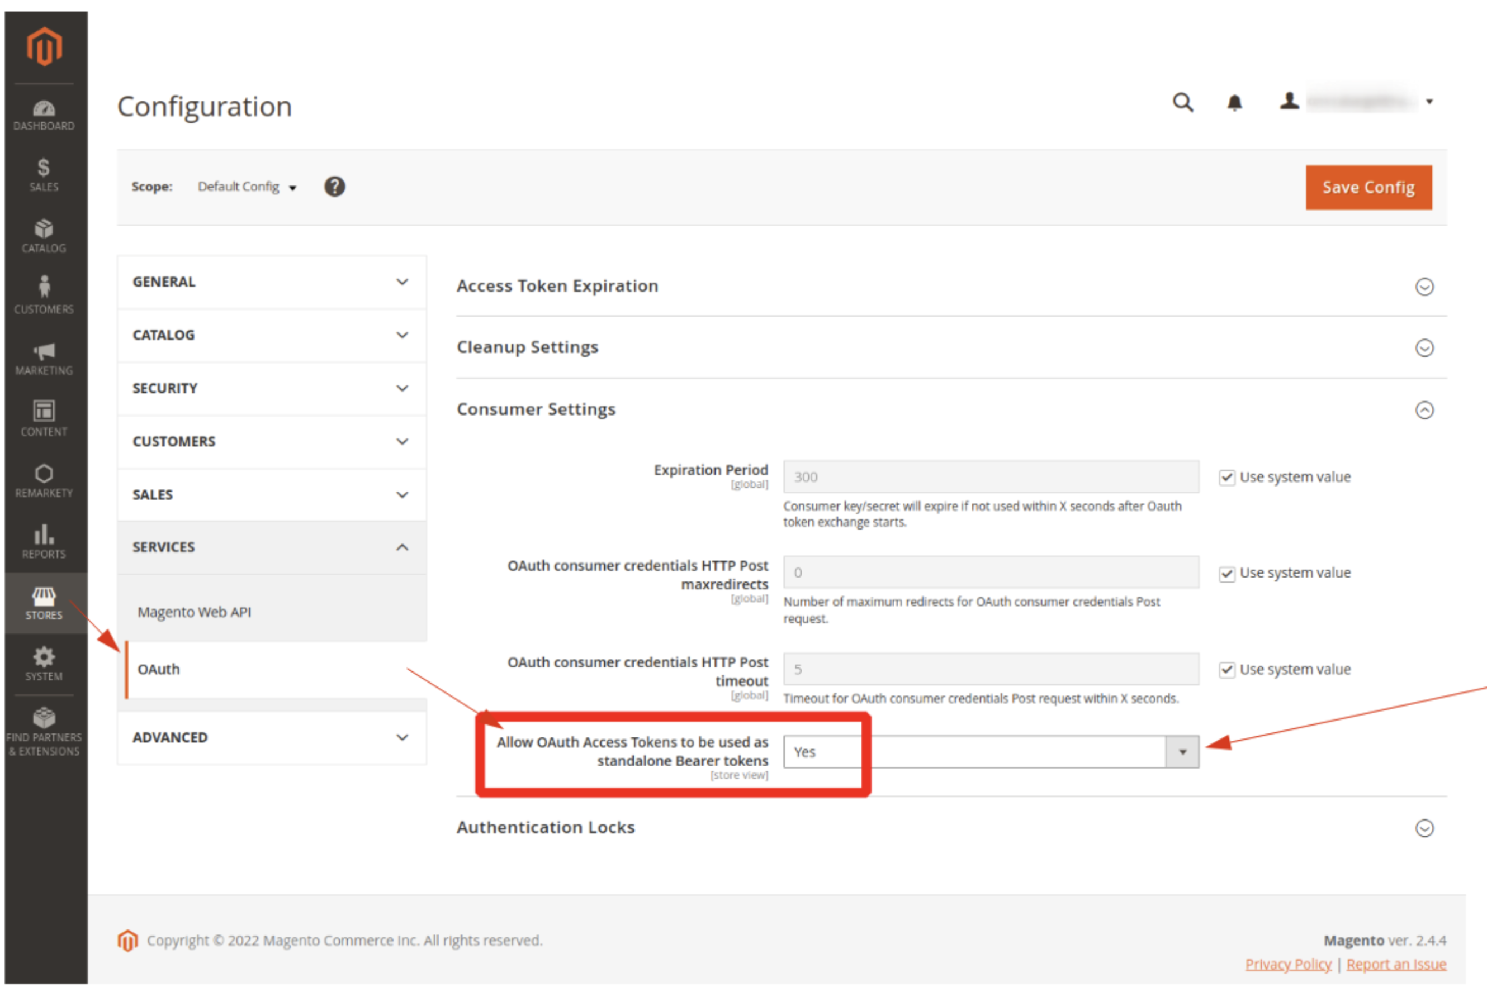Open the Privacy Policy link
Screen dimensions: 1487x992
[x=1287, y=964]
